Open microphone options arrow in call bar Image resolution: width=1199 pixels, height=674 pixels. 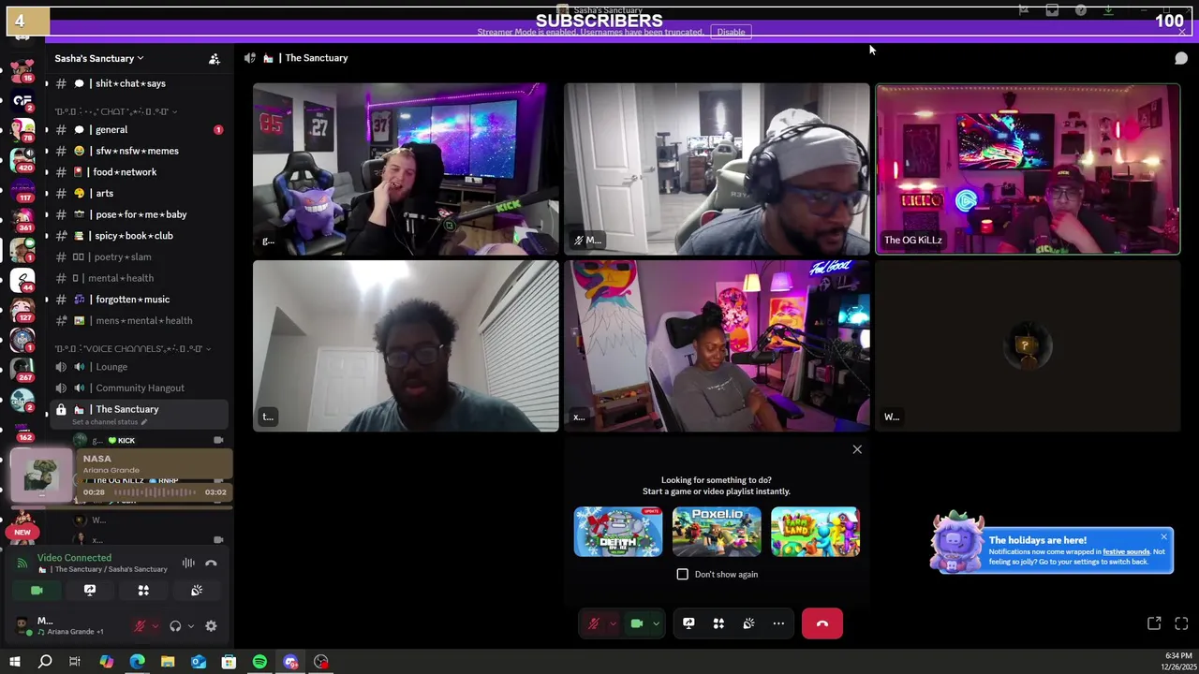click(613, 623)
